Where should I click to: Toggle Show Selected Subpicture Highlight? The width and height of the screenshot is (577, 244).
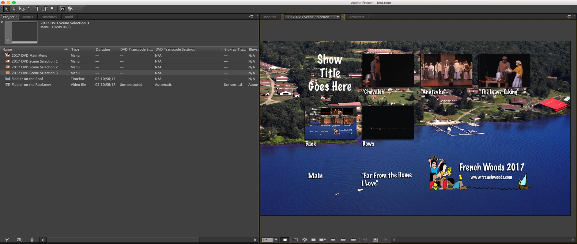tap(343, 240)
